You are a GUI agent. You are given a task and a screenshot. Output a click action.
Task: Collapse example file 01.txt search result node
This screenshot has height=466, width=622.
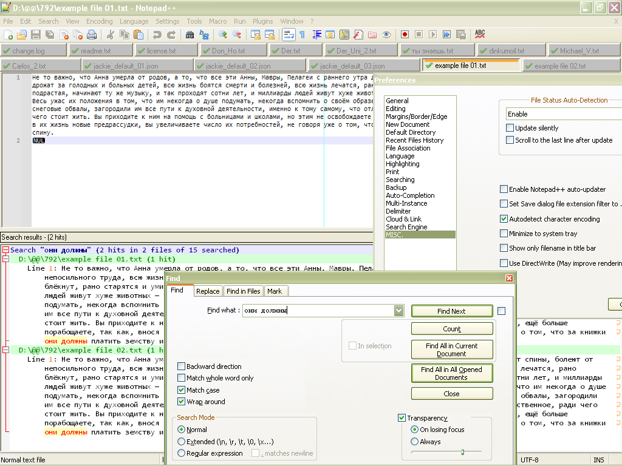[x=6, y=258]
